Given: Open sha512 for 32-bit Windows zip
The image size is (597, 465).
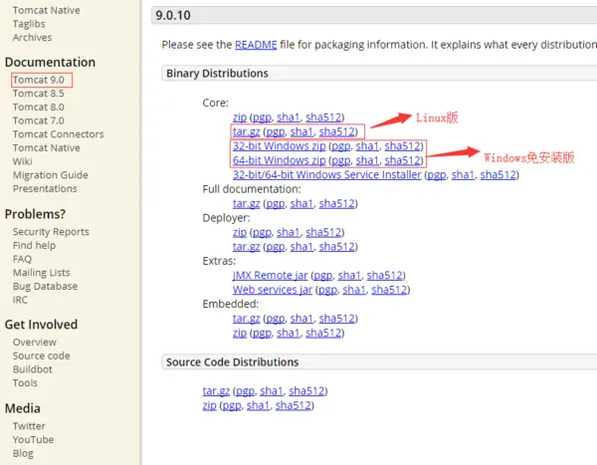Looking at the screenshot, I should click(x=402, y=146).
